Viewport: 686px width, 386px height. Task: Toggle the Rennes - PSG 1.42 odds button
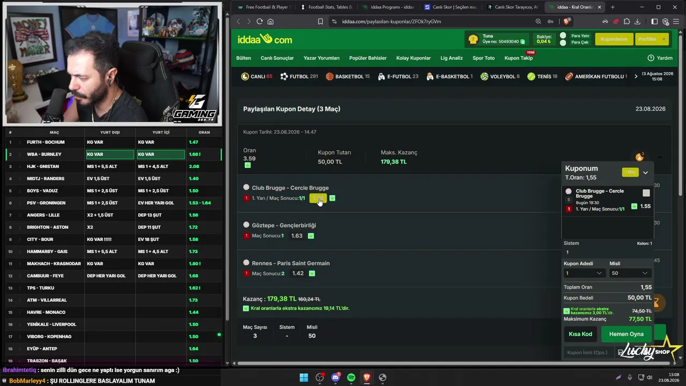(298, 273)
